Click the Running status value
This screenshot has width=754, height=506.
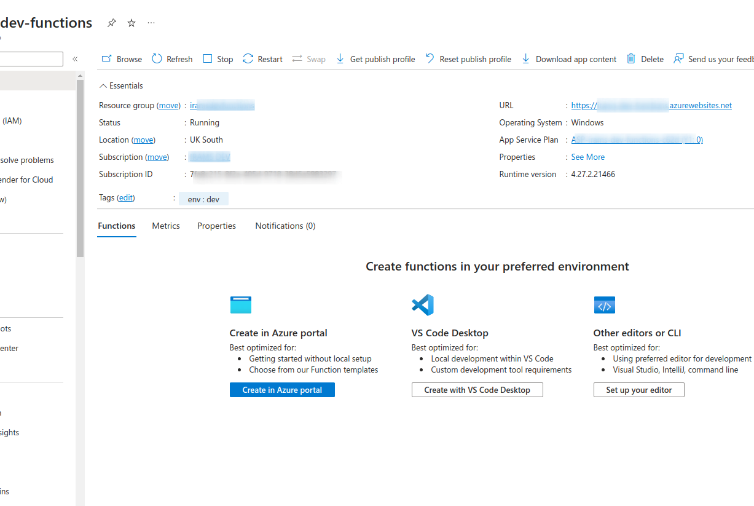pyautogui.click(x=205, y=123)
